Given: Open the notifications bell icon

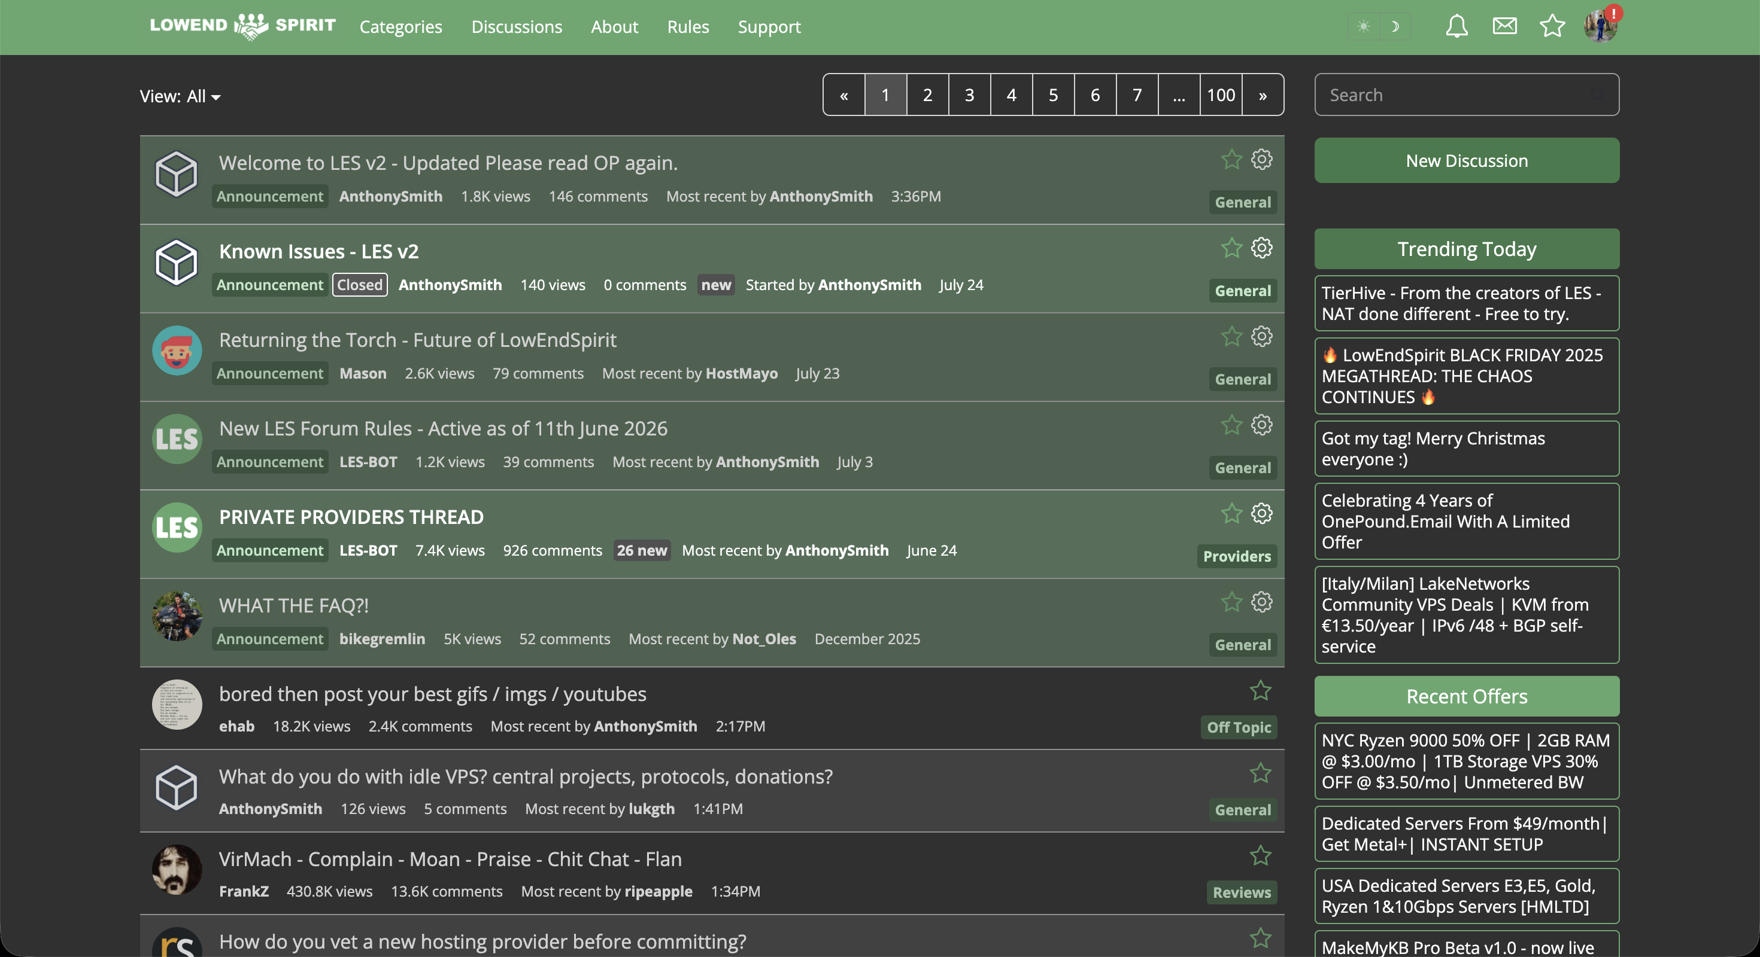Looking at the screenshot, I should click(x=1456, y=27).
